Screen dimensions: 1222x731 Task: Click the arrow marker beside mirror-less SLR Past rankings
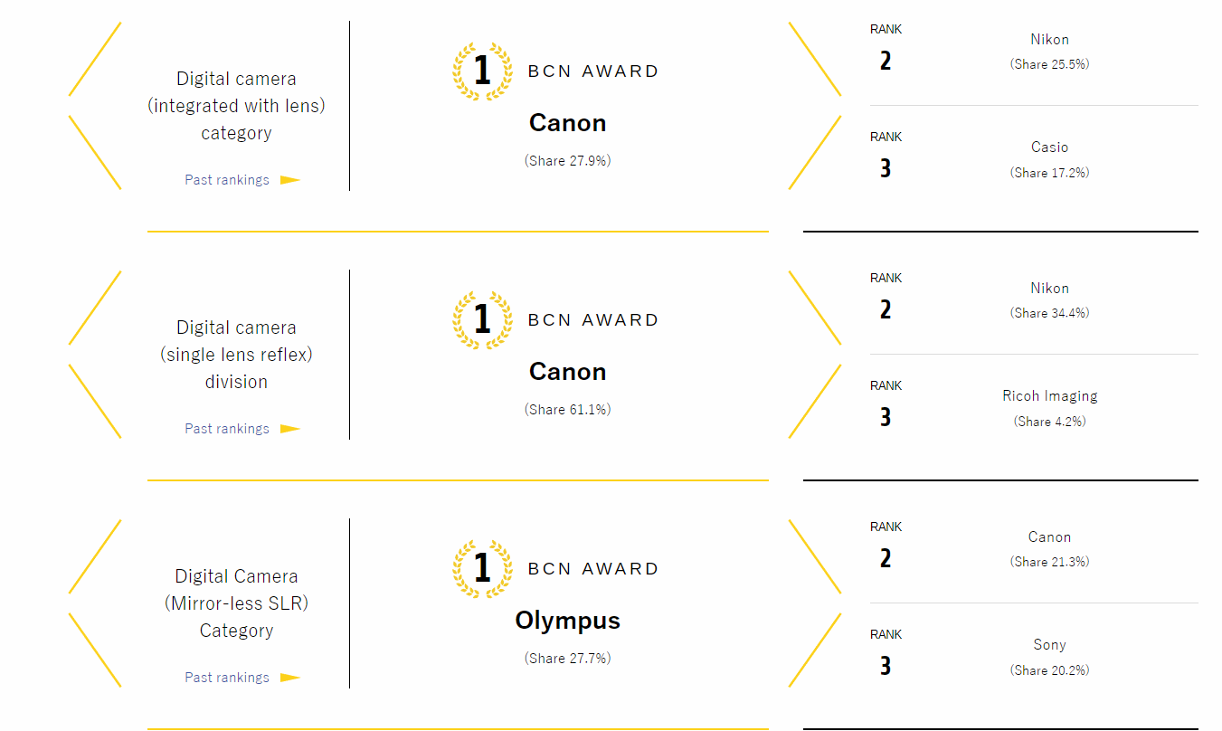coord(289,677)
